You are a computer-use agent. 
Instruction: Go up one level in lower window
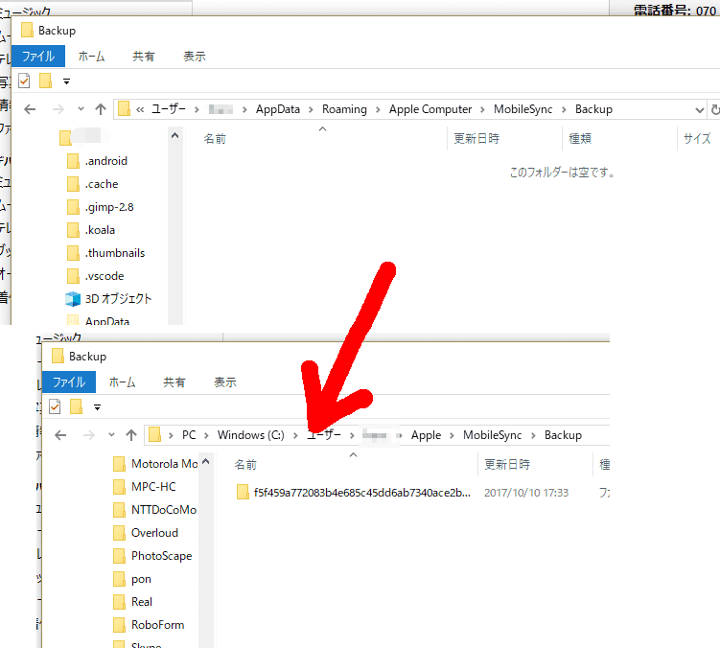131,435
